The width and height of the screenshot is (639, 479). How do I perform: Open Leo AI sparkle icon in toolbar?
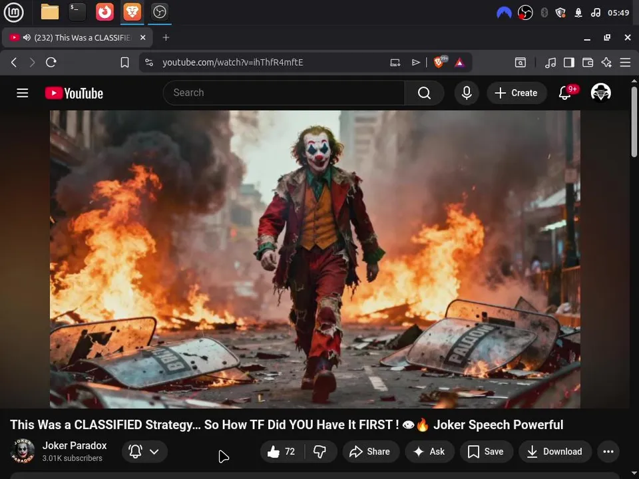(606, 63)
